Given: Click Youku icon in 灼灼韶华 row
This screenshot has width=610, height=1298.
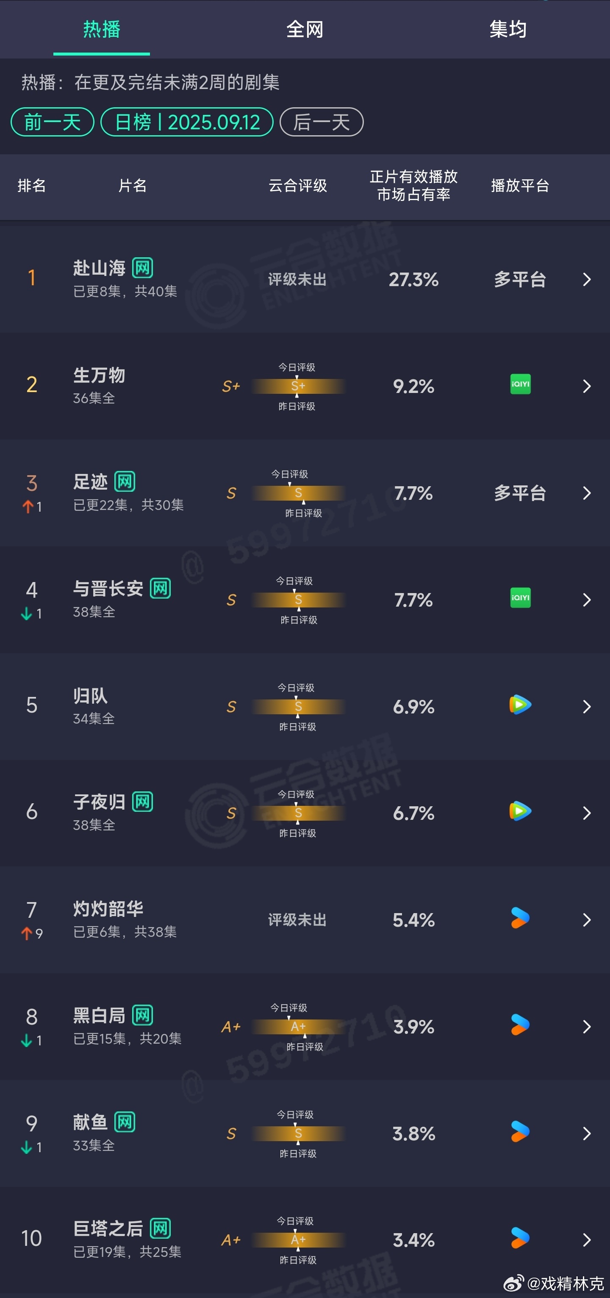Looking at the screenshot, I should pyautogui.click(x=520, y=918).
